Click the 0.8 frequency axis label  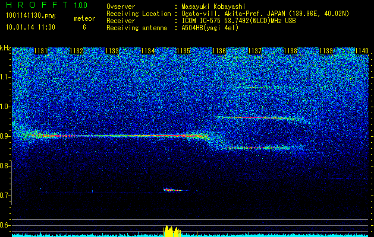click(5, 166)
